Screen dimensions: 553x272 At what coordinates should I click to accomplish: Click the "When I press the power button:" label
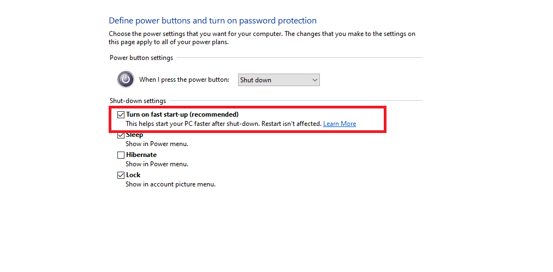pos(184,80)
